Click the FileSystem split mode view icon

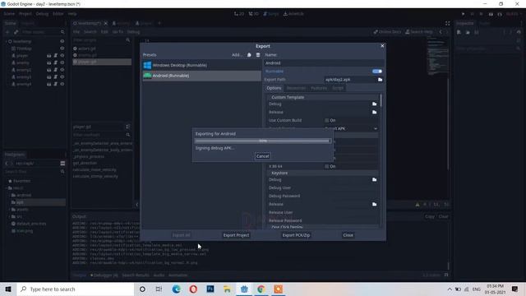click(62, 163)
